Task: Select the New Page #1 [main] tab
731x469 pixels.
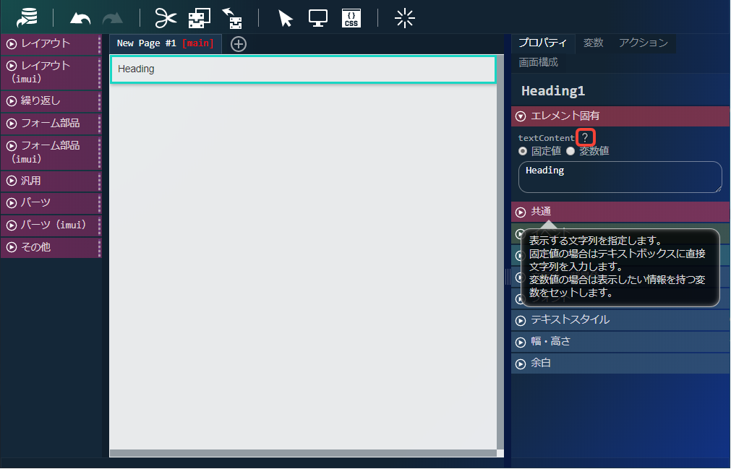Action: (165, 44)
